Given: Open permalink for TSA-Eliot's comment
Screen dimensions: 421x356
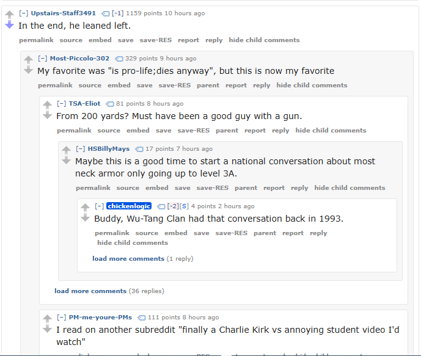Looking at the screenshot, I should pos(74,130).
